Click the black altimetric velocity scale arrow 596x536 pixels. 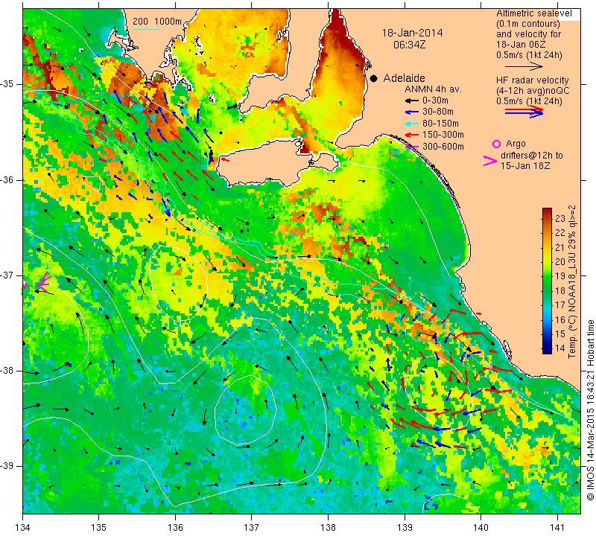click(x=524, y=66)
